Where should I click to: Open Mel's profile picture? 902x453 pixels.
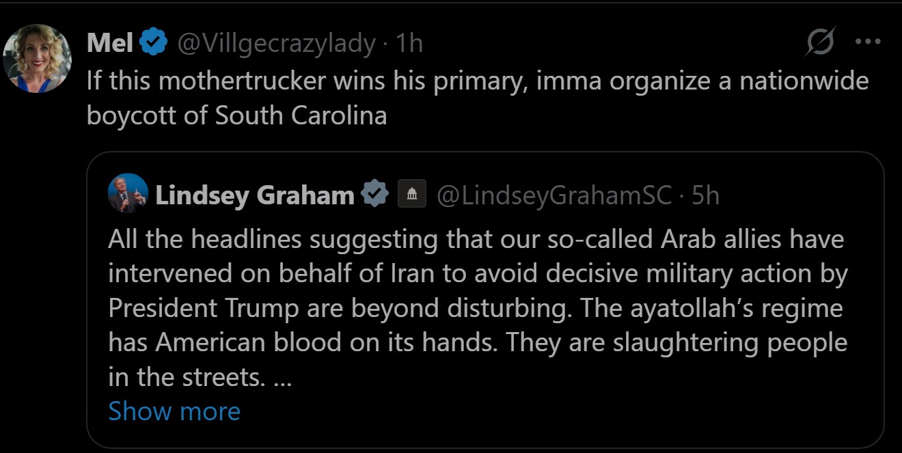pyautogui.click(x=38, y=58)
